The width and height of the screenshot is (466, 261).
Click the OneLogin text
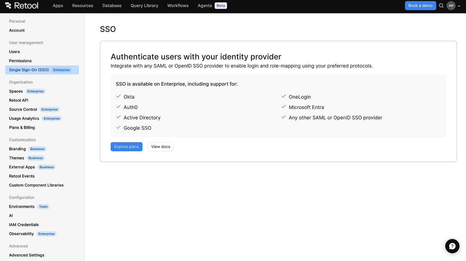pos(300,97)
